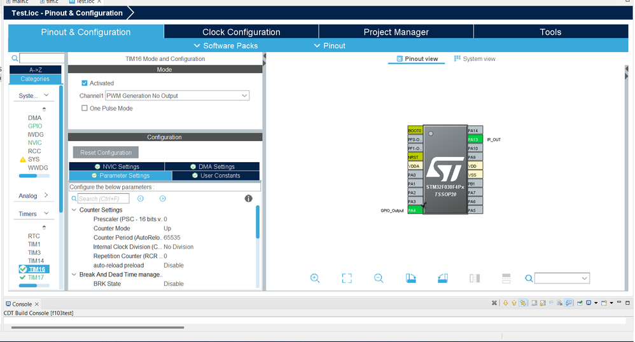Viewport: 635px width, 342px height.
Task: Jump to next error in console
Action: 505,303
